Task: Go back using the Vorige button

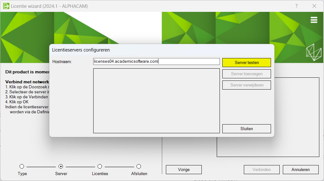Action: point(183,169)
